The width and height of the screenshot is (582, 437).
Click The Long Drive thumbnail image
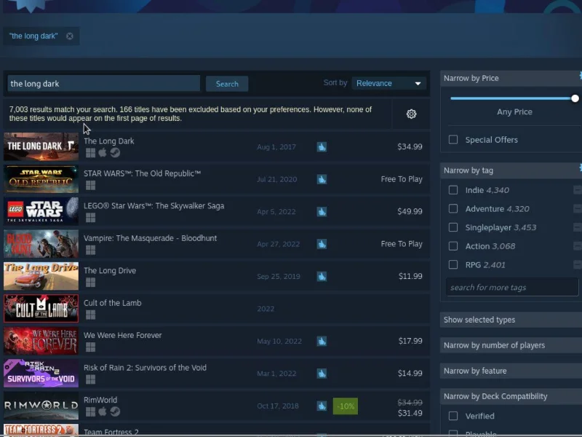41,276
